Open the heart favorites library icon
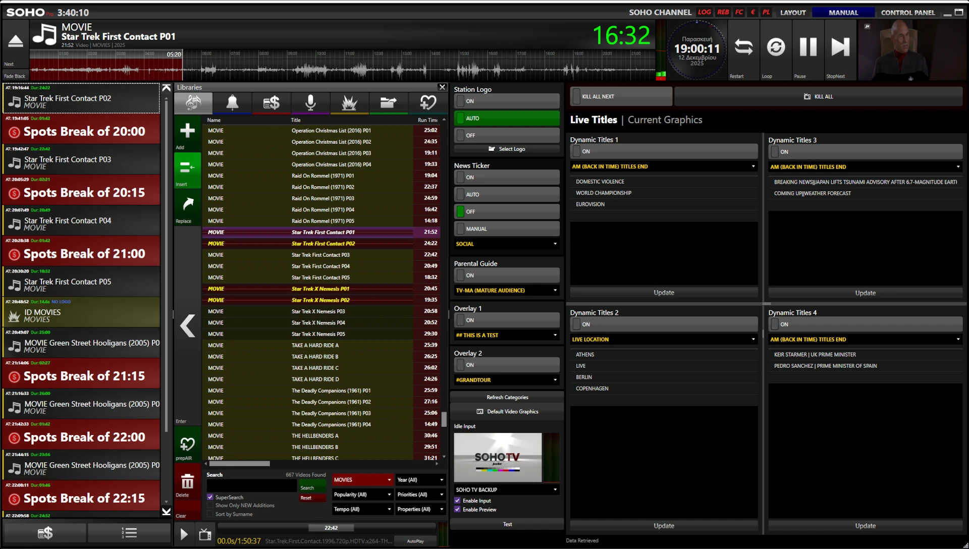Viewport: 969px width, 549px height. pyautogui.click(x=427, y=103)
